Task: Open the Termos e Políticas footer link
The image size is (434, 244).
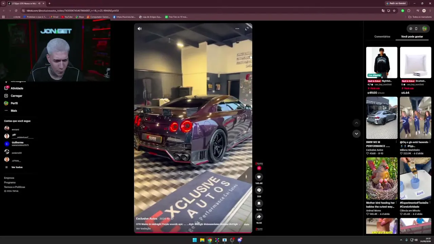Action: coord(15,187)
